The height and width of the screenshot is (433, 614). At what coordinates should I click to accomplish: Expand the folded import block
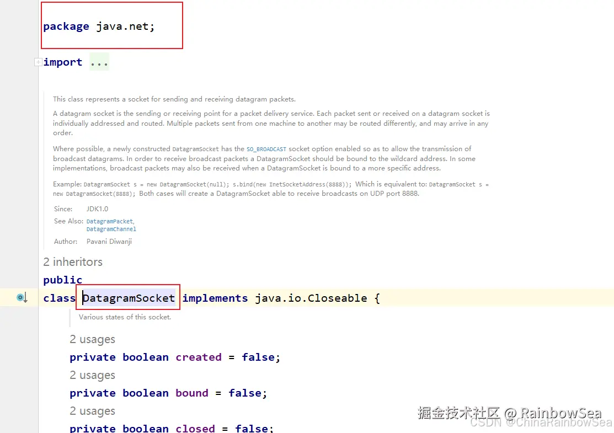pyautogui.click(x=38, y=62)
